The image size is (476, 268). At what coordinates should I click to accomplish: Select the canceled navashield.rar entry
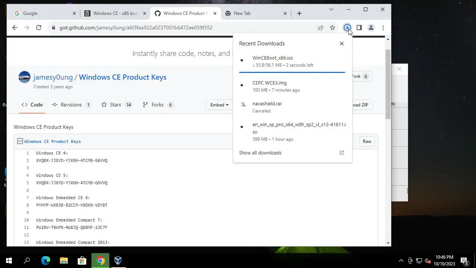coord(292,107)
